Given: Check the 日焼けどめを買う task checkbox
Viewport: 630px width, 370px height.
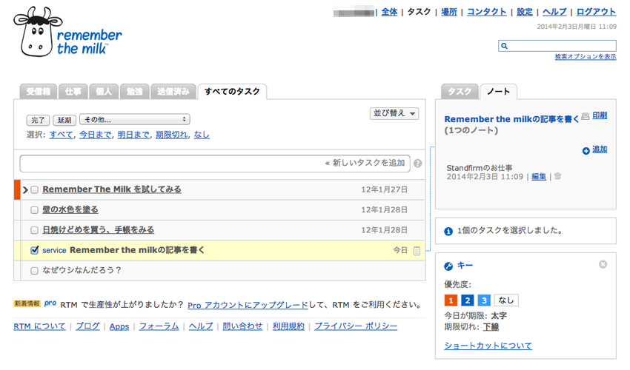Looking at the screenshot, I should click(35, 230).
